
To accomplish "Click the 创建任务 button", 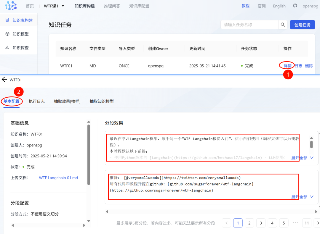I will [302, 25].
